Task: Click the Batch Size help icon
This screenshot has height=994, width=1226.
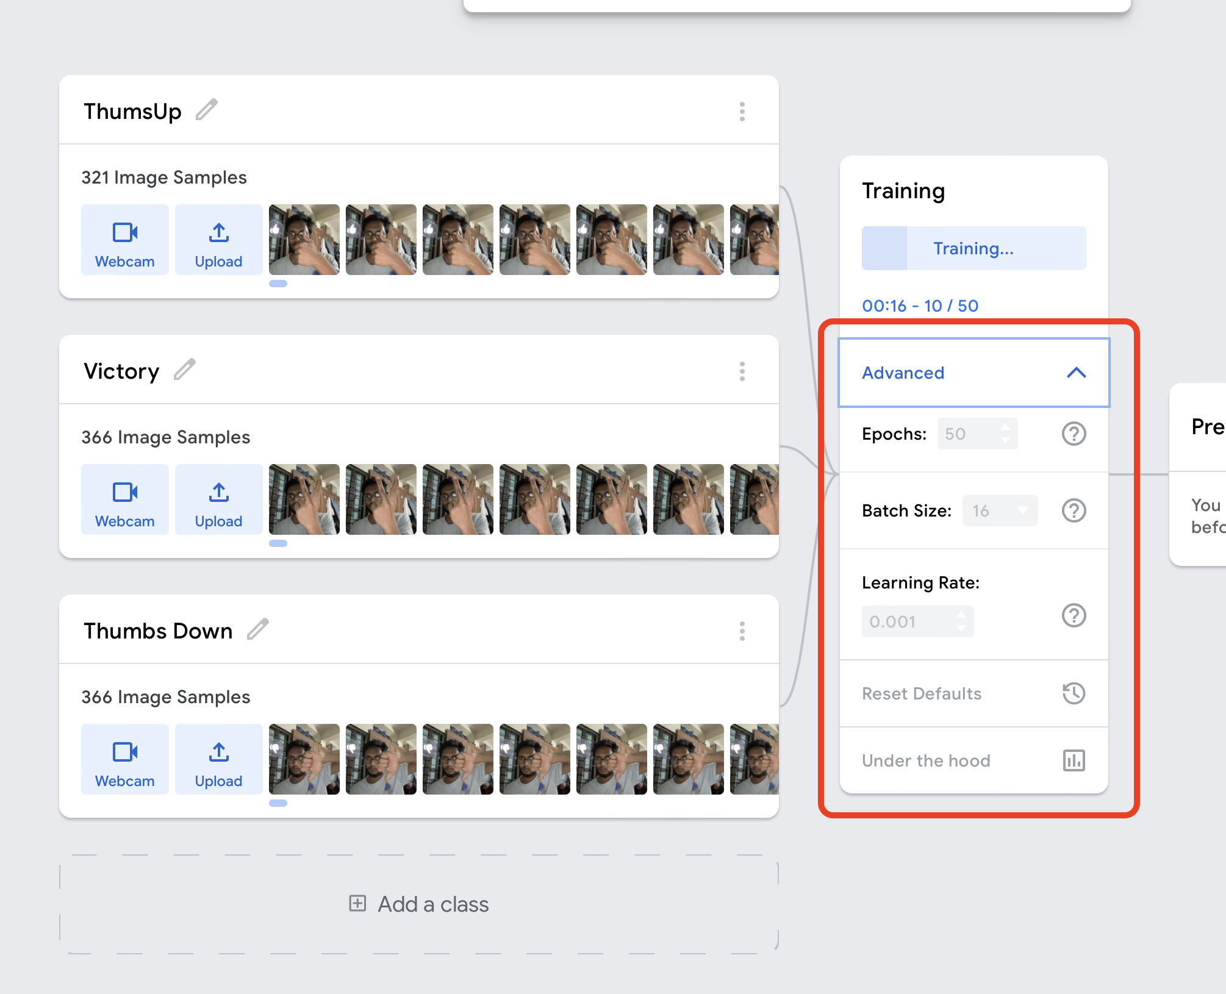Action: click(1074, 510)
